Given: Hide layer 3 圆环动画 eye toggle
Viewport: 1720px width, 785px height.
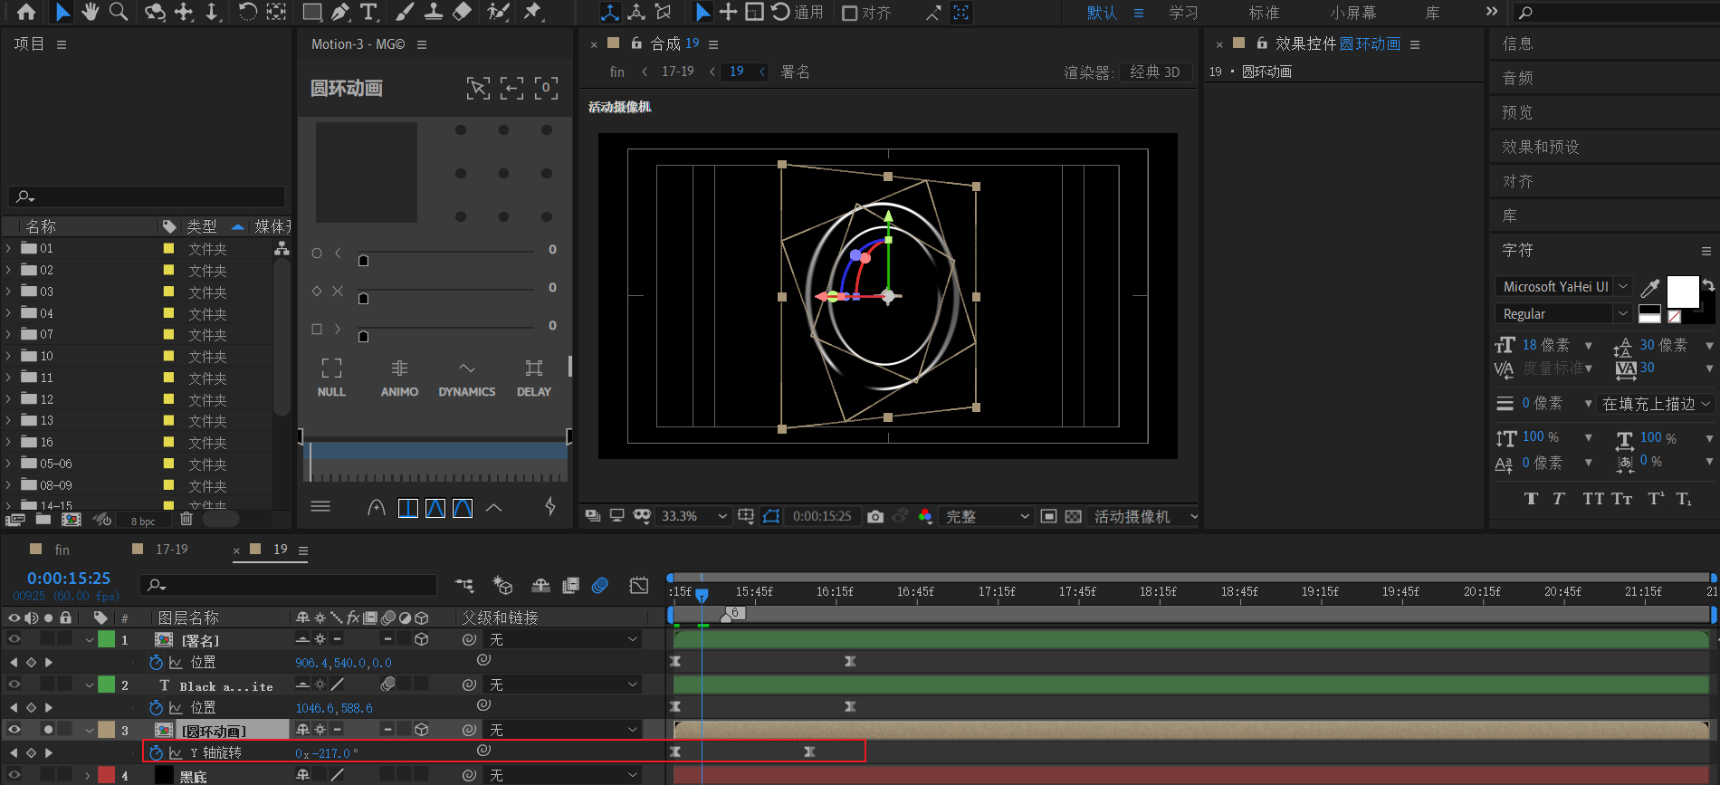Looking at the screenshot, I should tap(14, 730).
